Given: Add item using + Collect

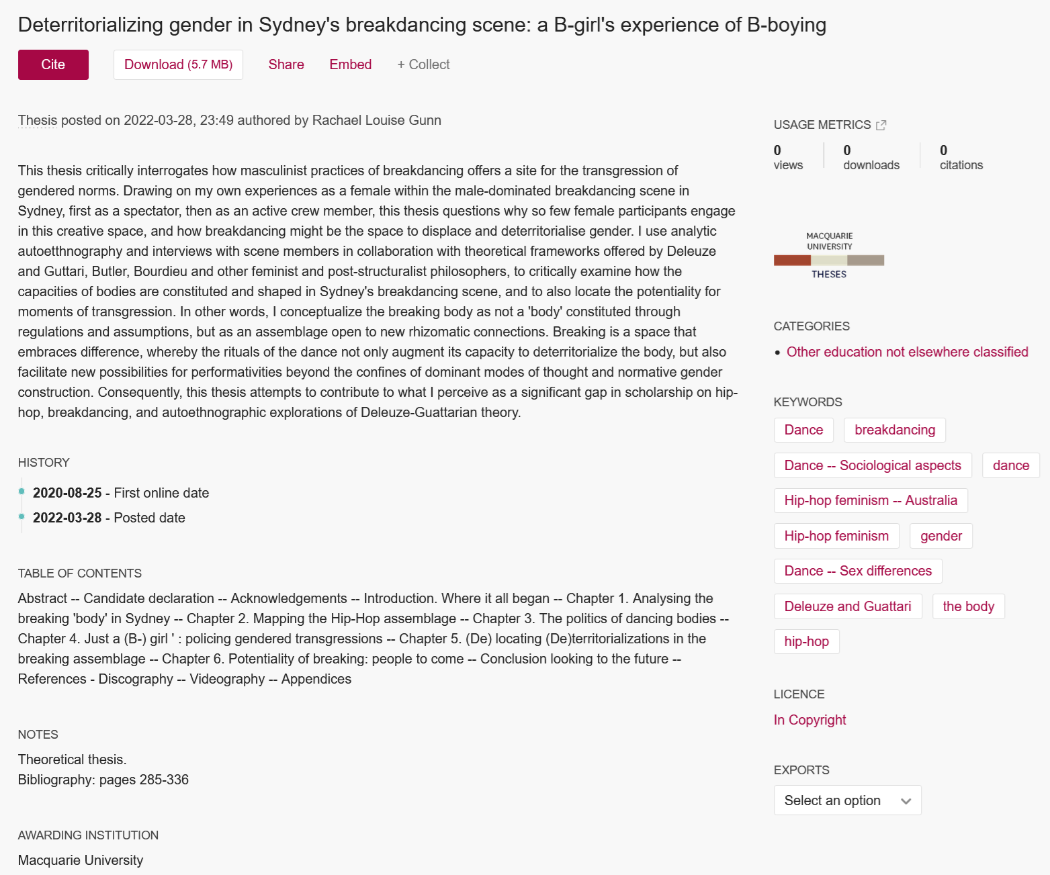Looking at the screenshot, I should click(x=423, y=64).
